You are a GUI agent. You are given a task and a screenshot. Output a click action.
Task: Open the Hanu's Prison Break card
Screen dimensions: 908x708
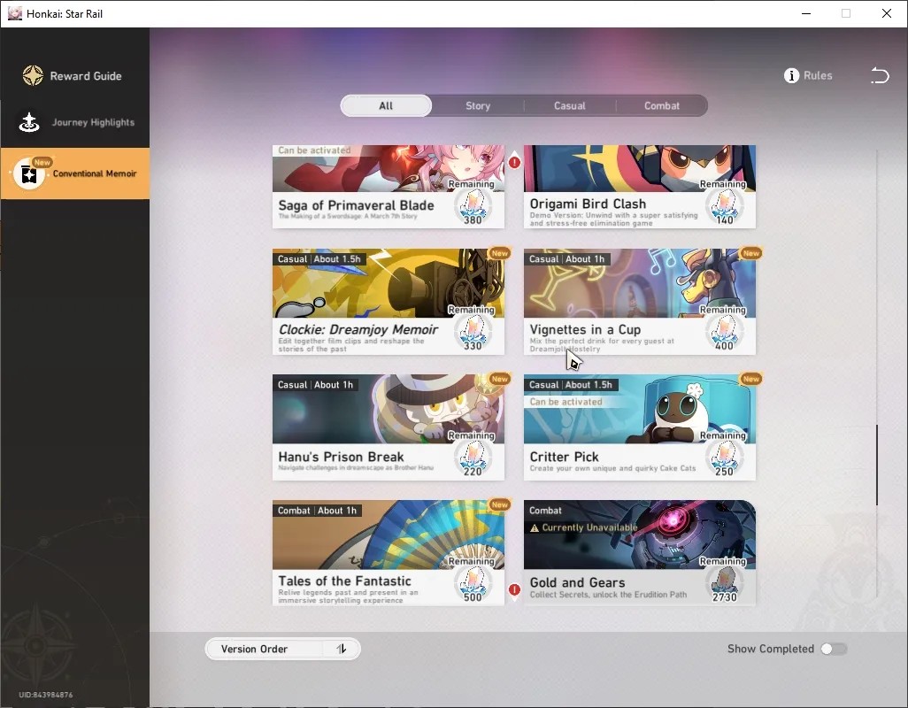click(388, 427)
